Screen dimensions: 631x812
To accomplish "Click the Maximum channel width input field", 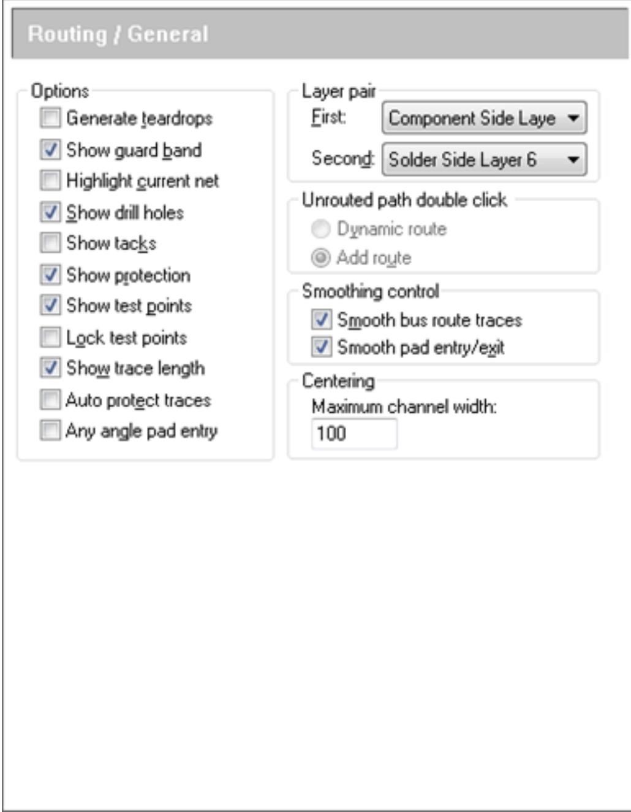I will coord(354,434).
